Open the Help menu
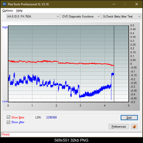The height and width of the screenshot is (143, 143). click(20, 11)
